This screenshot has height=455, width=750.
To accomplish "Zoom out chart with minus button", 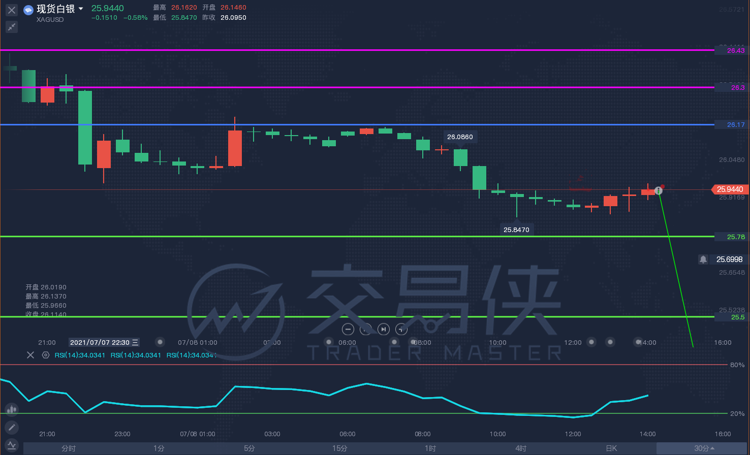I will (348, 329).
